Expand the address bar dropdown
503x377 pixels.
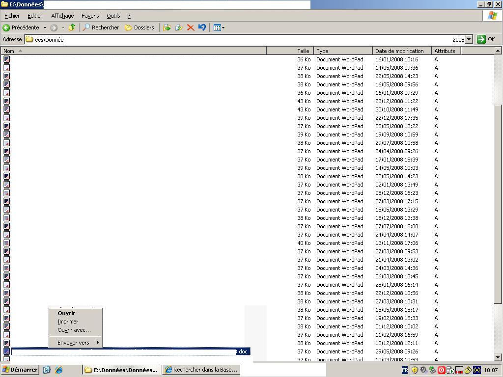click(469, 39)
